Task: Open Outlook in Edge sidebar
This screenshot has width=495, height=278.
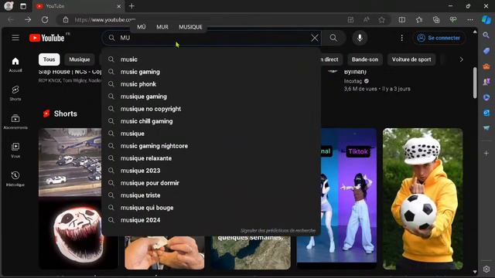Action: (x=486, y=113)
